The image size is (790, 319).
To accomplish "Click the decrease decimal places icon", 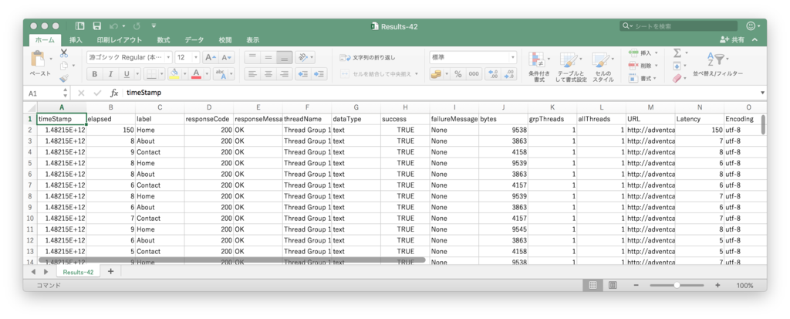I will pyautogui.click(x=509, y=74).
